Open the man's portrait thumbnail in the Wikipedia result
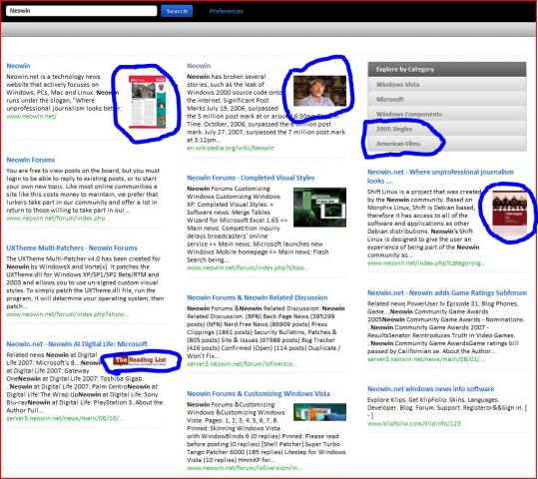This screenshot has width=538, height=479. [x=319, y=91]
